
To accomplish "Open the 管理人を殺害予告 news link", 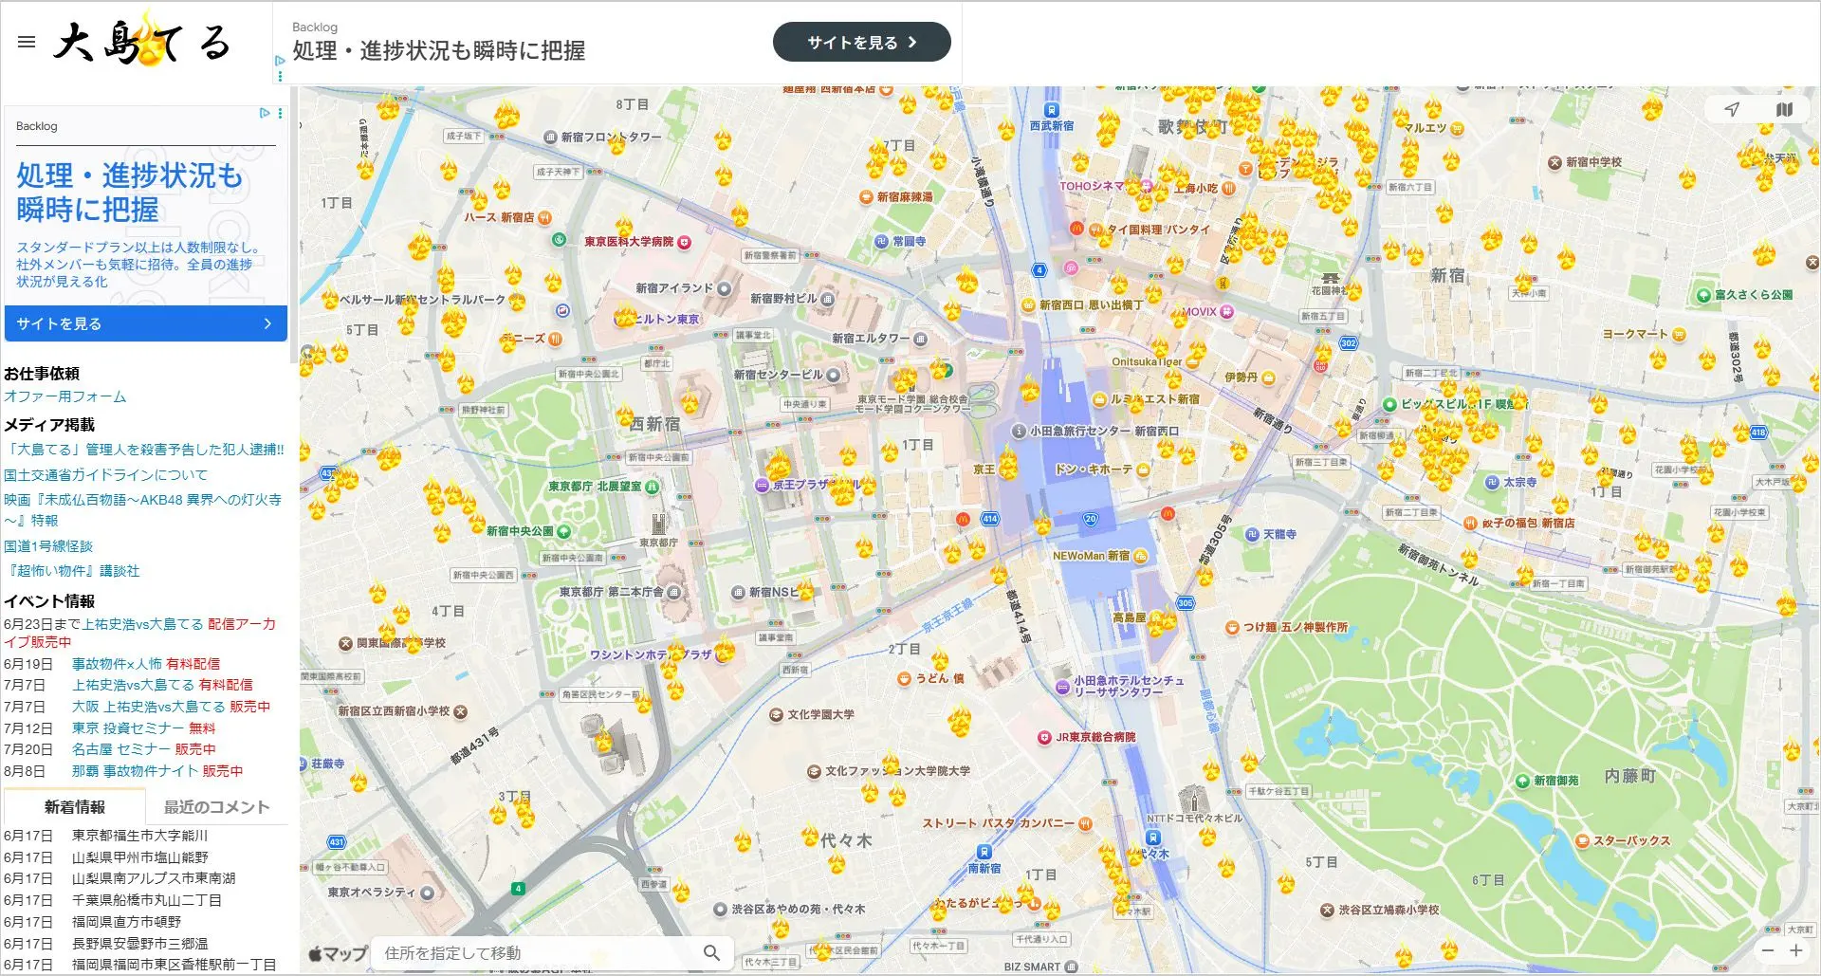I will tap(144, 449).
